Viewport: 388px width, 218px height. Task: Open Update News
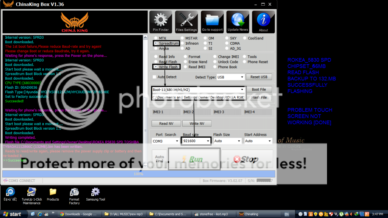(x=238, y=22)
